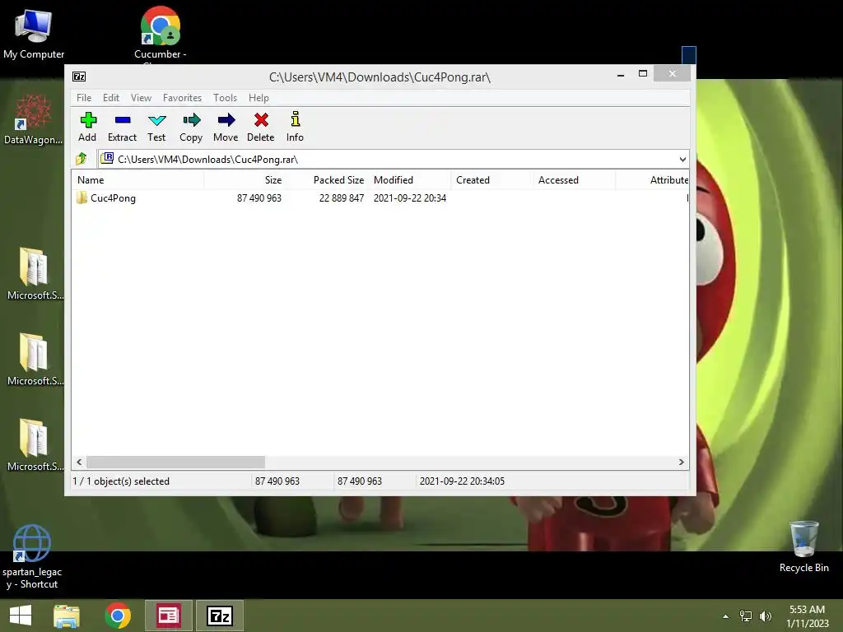Click the 7-Zip title bar icon

(x=79, y=77)
